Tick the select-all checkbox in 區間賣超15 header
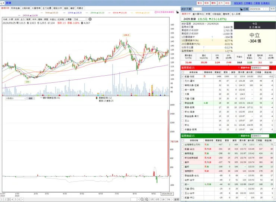The image size is (276, 202). 182,141
